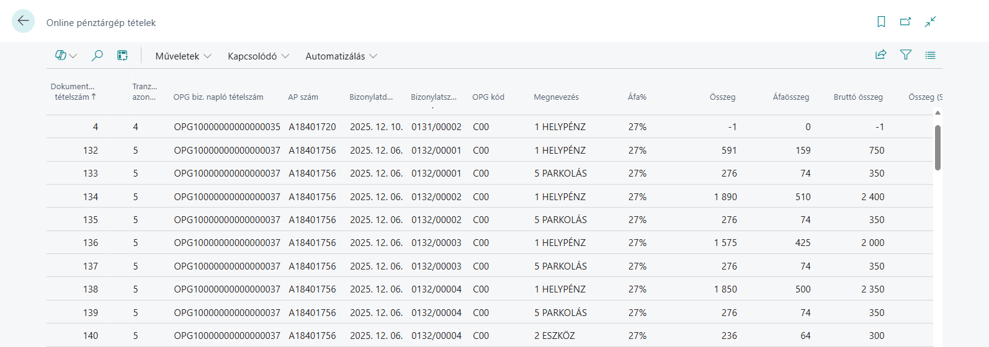Screen dimensions: 989x347
Task: Click the bookmark icon
Action: click(x=881, y=22)
